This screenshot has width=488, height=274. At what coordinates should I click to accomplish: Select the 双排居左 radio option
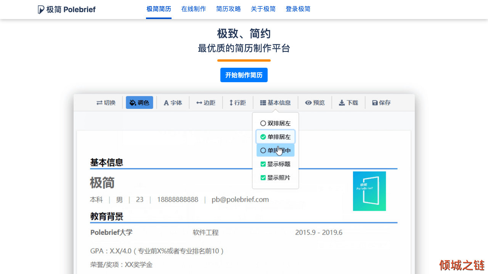[275, 123]
